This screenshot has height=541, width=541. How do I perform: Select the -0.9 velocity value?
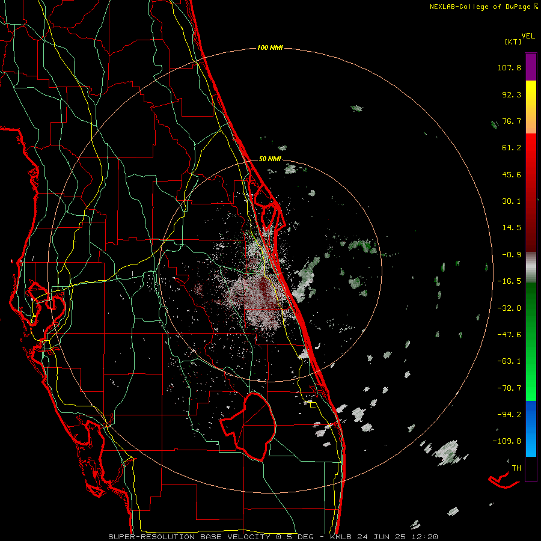(x=512, y=255)
